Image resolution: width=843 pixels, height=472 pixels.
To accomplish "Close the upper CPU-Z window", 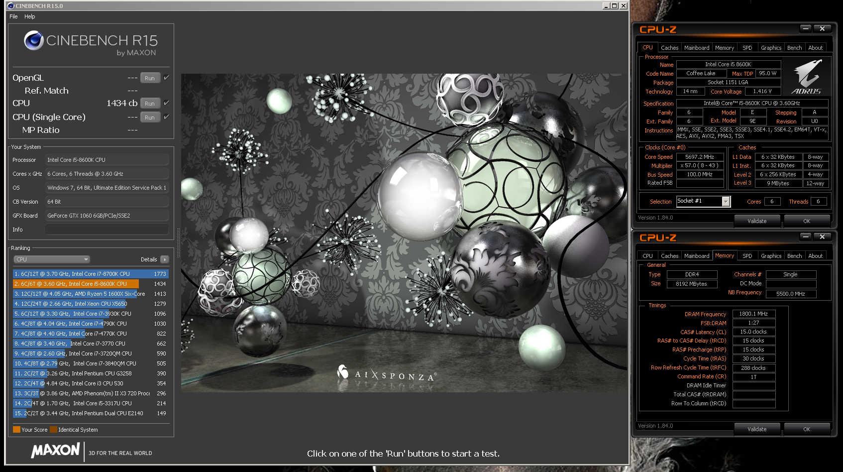I will click(x=822, y=28).
